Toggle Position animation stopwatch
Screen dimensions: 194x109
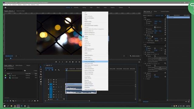click(x=147, y=21)
